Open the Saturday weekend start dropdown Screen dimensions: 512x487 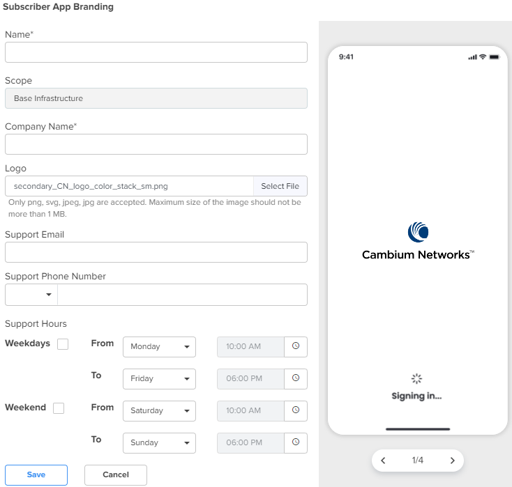[159, 411]
